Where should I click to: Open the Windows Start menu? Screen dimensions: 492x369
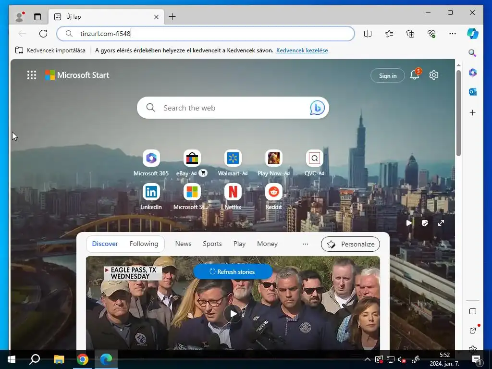point(12,359)
